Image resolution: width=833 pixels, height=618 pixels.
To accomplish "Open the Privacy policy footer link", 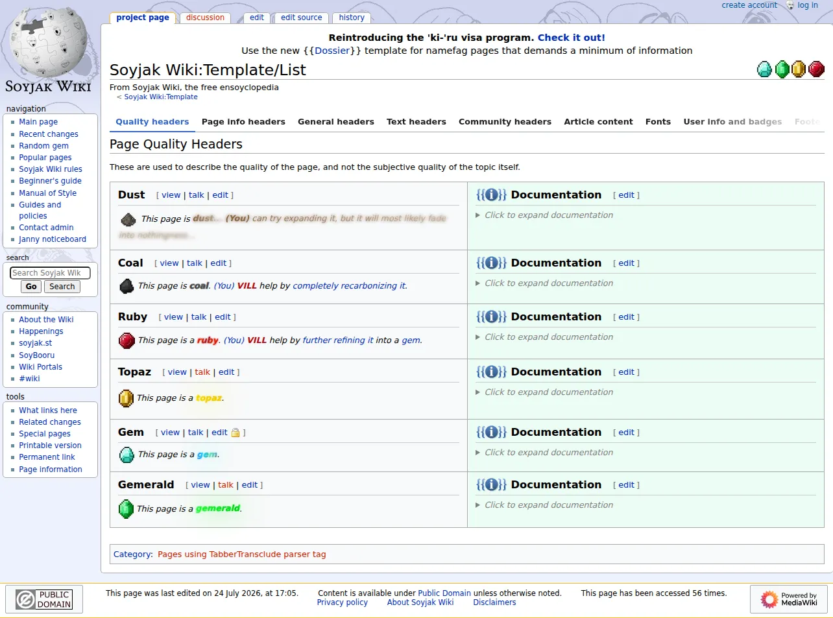I will [342, 602].
